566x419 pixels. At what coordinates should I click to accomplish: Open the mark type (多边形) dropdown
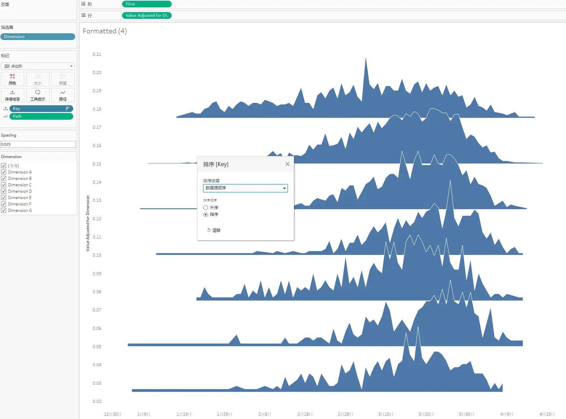[x=38, y=66]
